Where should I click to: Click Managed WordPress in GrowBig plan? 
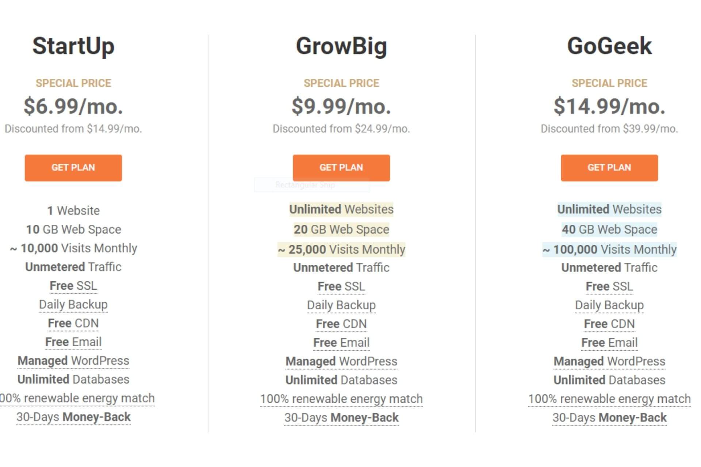(x=341, y=361)
